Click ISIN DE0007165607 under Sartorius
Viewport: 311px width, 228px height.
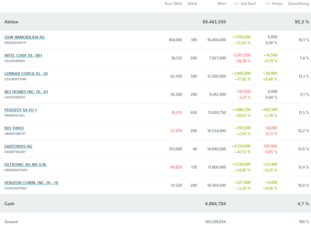tap(15, 152)
